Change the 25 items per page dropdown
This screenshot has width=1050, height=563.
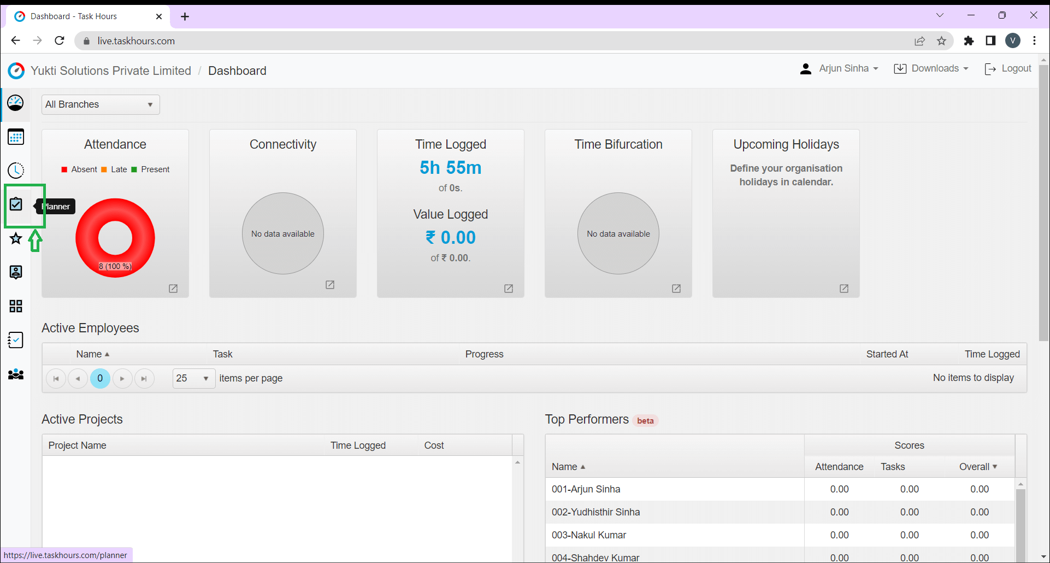click(193, 378)
